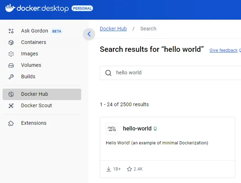Click the Extensions puzzle icon
The width and height of the screenshot is (241, 183).
[11, 123]
